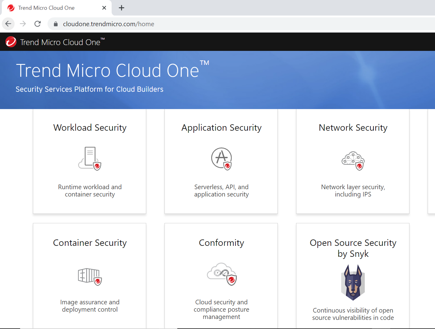Open the Workload Security heading
Screen dimensions: 435x329
90,128
